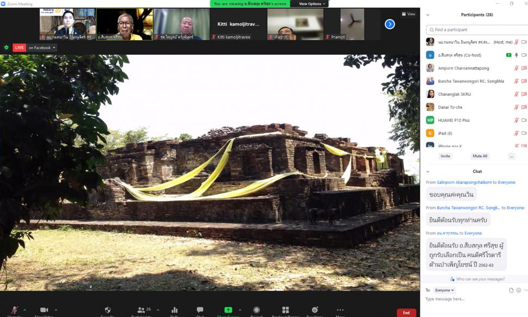This screenshot has width=528, height=317.
Task: Click the 'Danai To-che' participant name
Action: [450, 107]
